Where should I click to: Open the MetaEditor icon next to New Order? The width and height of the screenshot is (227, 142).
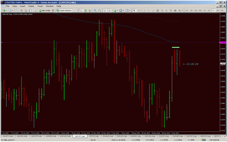coord(53,11)
